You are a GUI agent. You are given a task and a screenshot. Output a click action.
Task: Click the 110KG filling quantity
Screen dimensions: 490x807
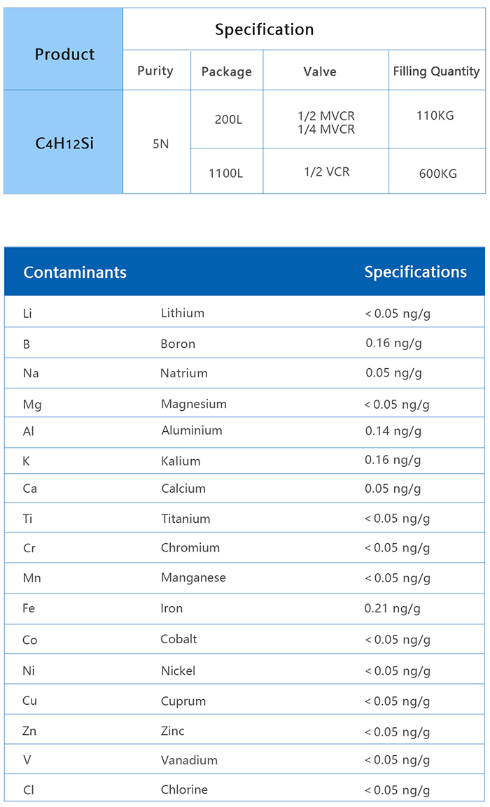tap(435, 115)
